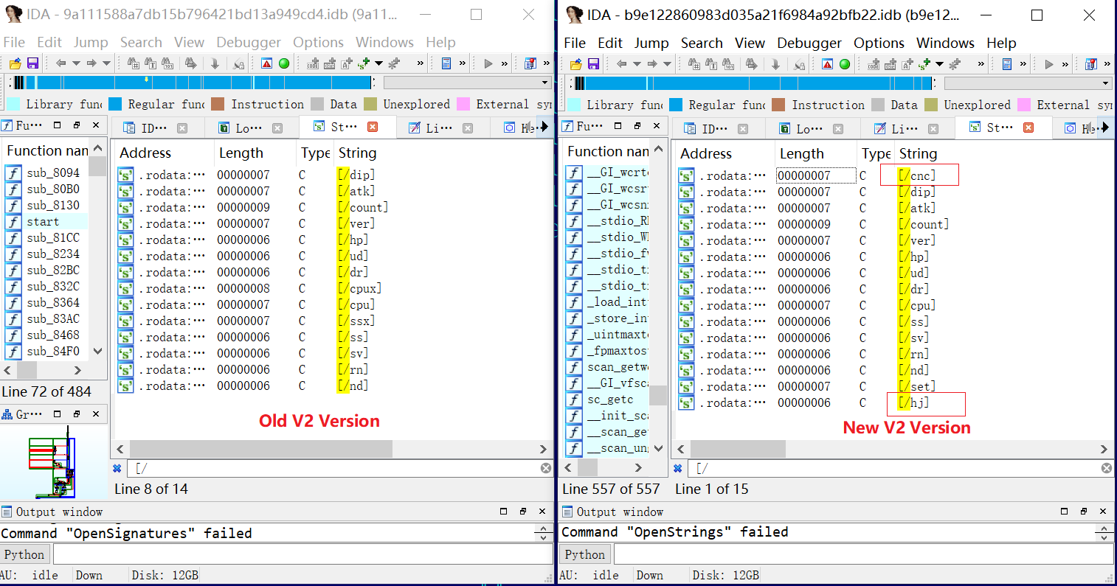The image size is (1117, 586).
Task: Click the Python command input in left IDA
Action: tap(302, 554)
